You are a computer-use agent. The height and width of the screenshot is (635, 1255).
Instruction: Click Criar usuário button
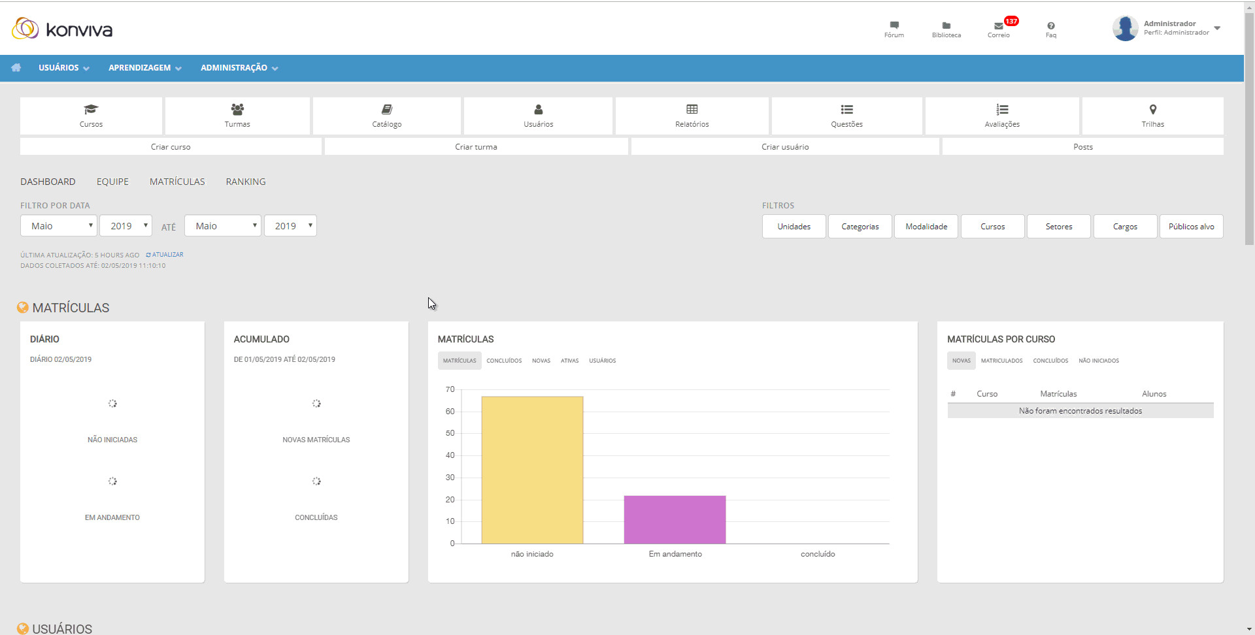[785, 146]
